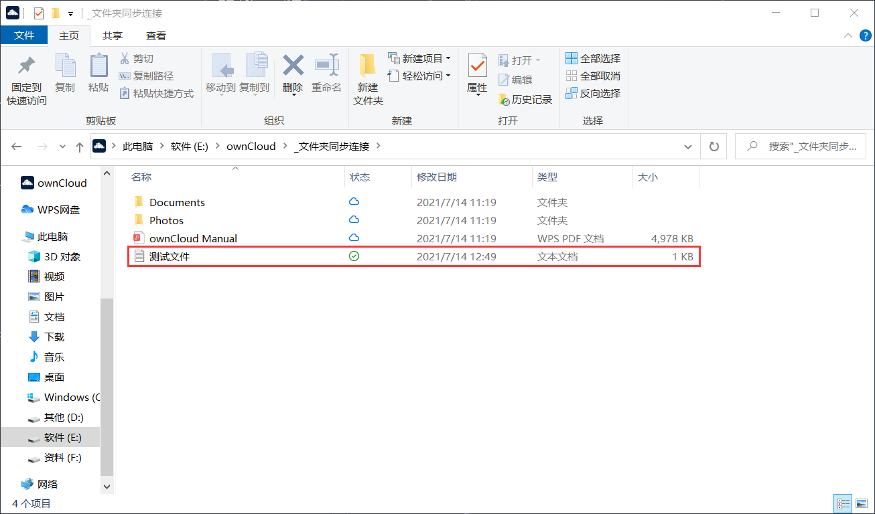The width and height of the screenshot is (875, 514).
Task: Open 视频 (Videos) in the sidebar
Action: 46,276
